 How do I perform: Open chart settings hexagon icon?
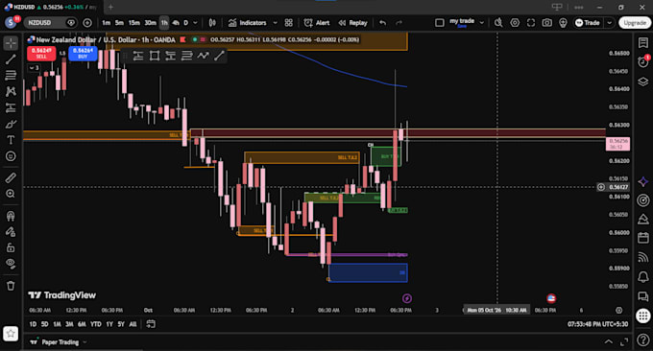(515, 23)
